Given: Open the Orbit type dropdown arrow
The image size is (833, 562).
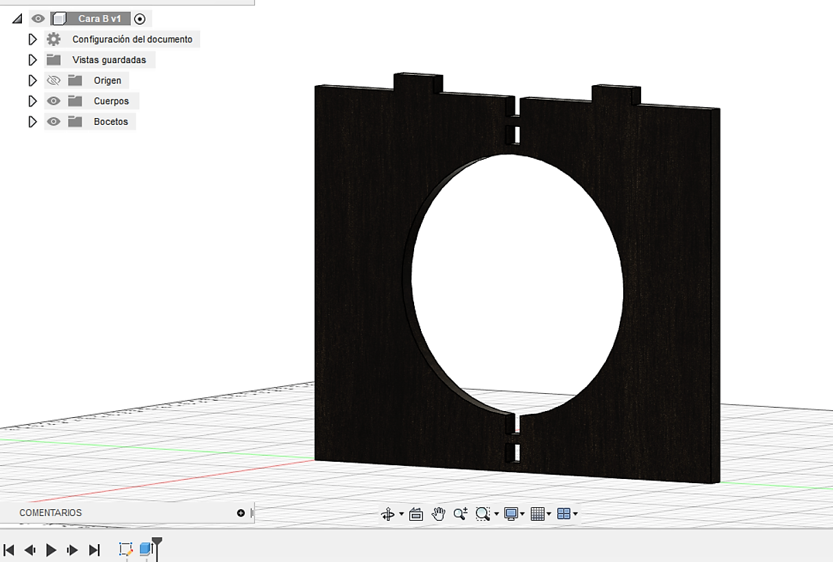Looking at the screenshot, I should 401,514.
